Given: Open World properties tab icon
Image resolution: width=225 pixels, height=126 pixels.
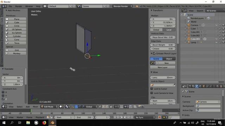Looking at the screenshot, I should [200, 86].
